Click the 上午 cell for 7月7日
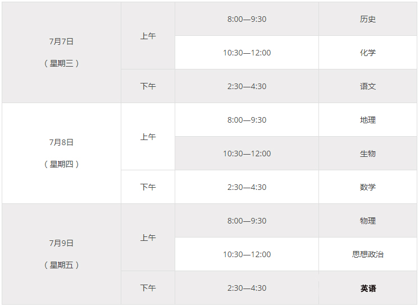Viewport: 419px width, 307px height. pos(148,36)
